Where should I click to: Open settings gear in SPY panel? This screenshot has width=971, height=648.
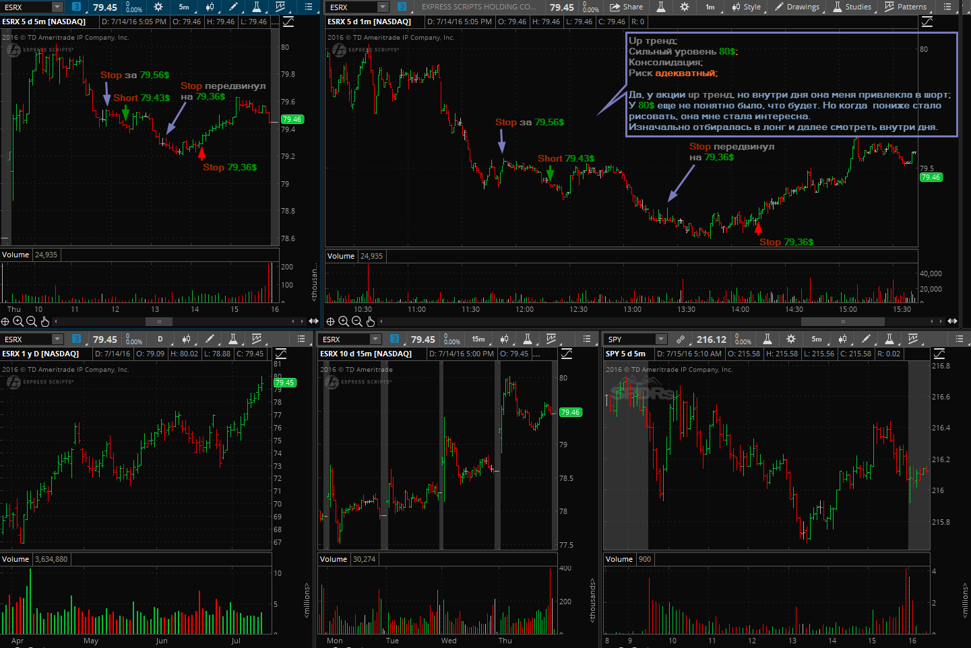tap(791, 339)
